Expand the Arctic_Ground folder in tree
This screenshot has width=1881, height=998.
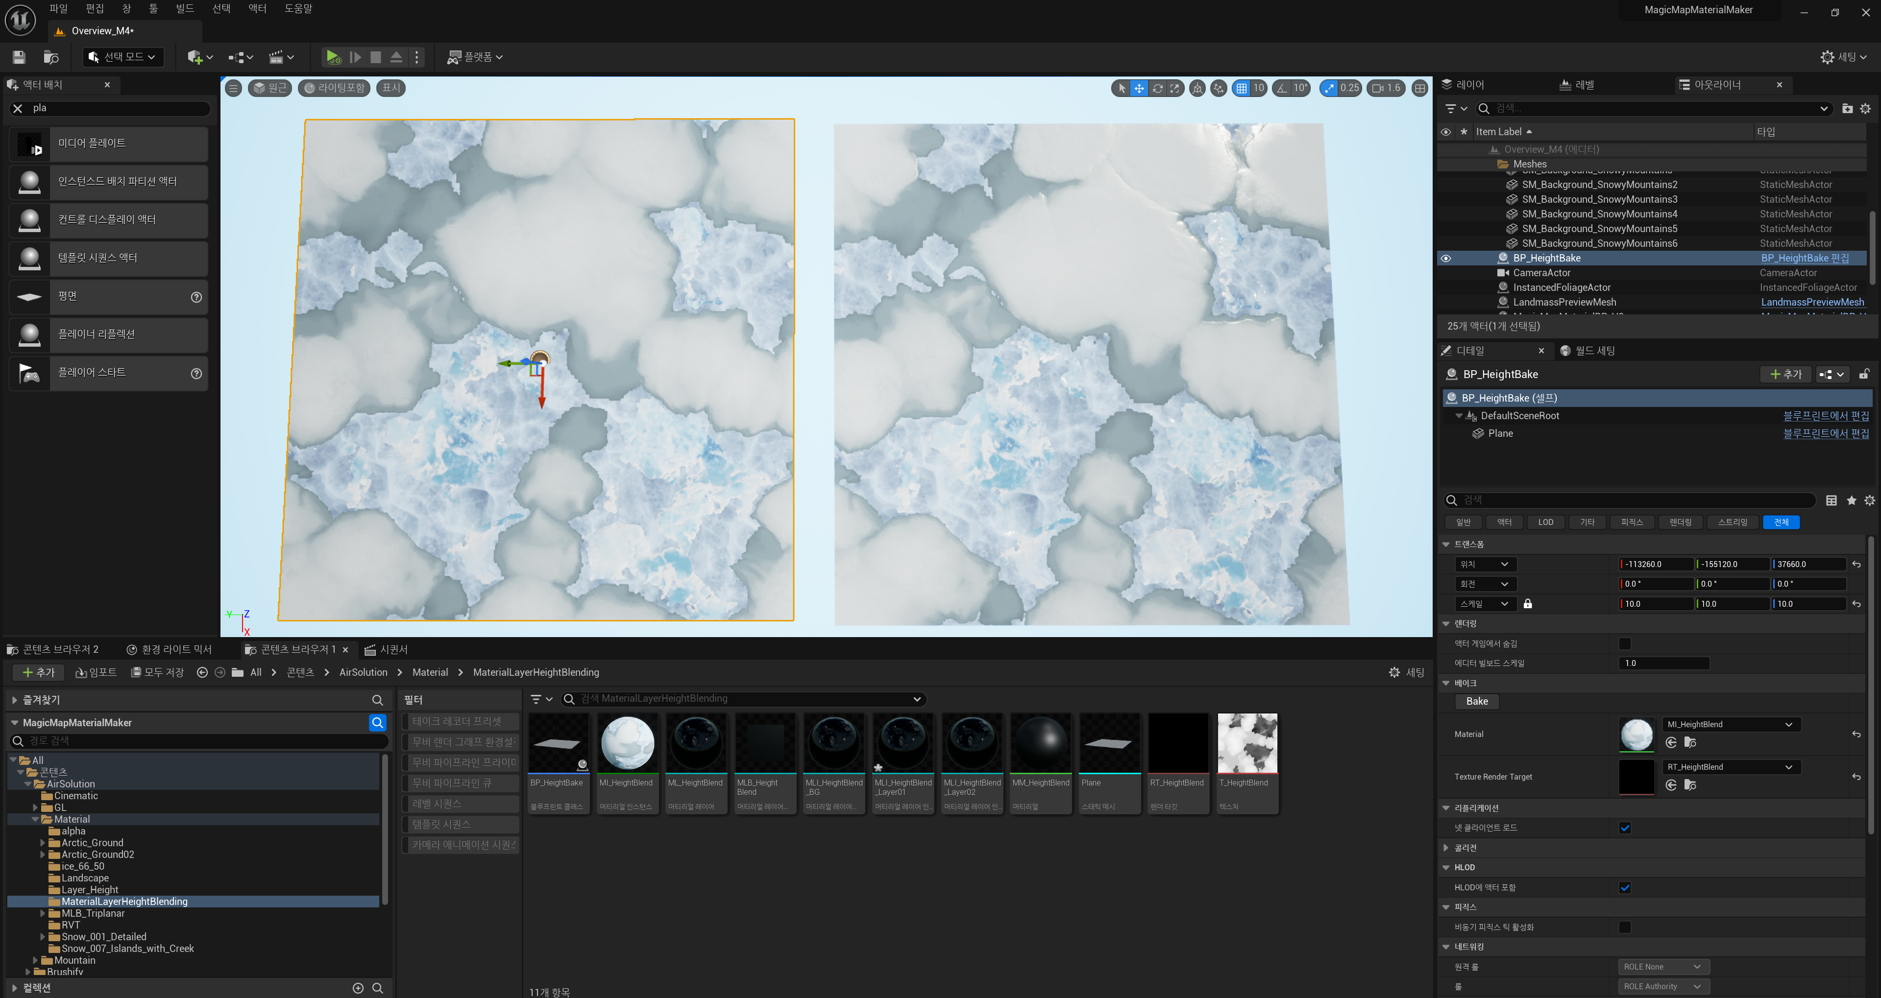click(42, 843)
